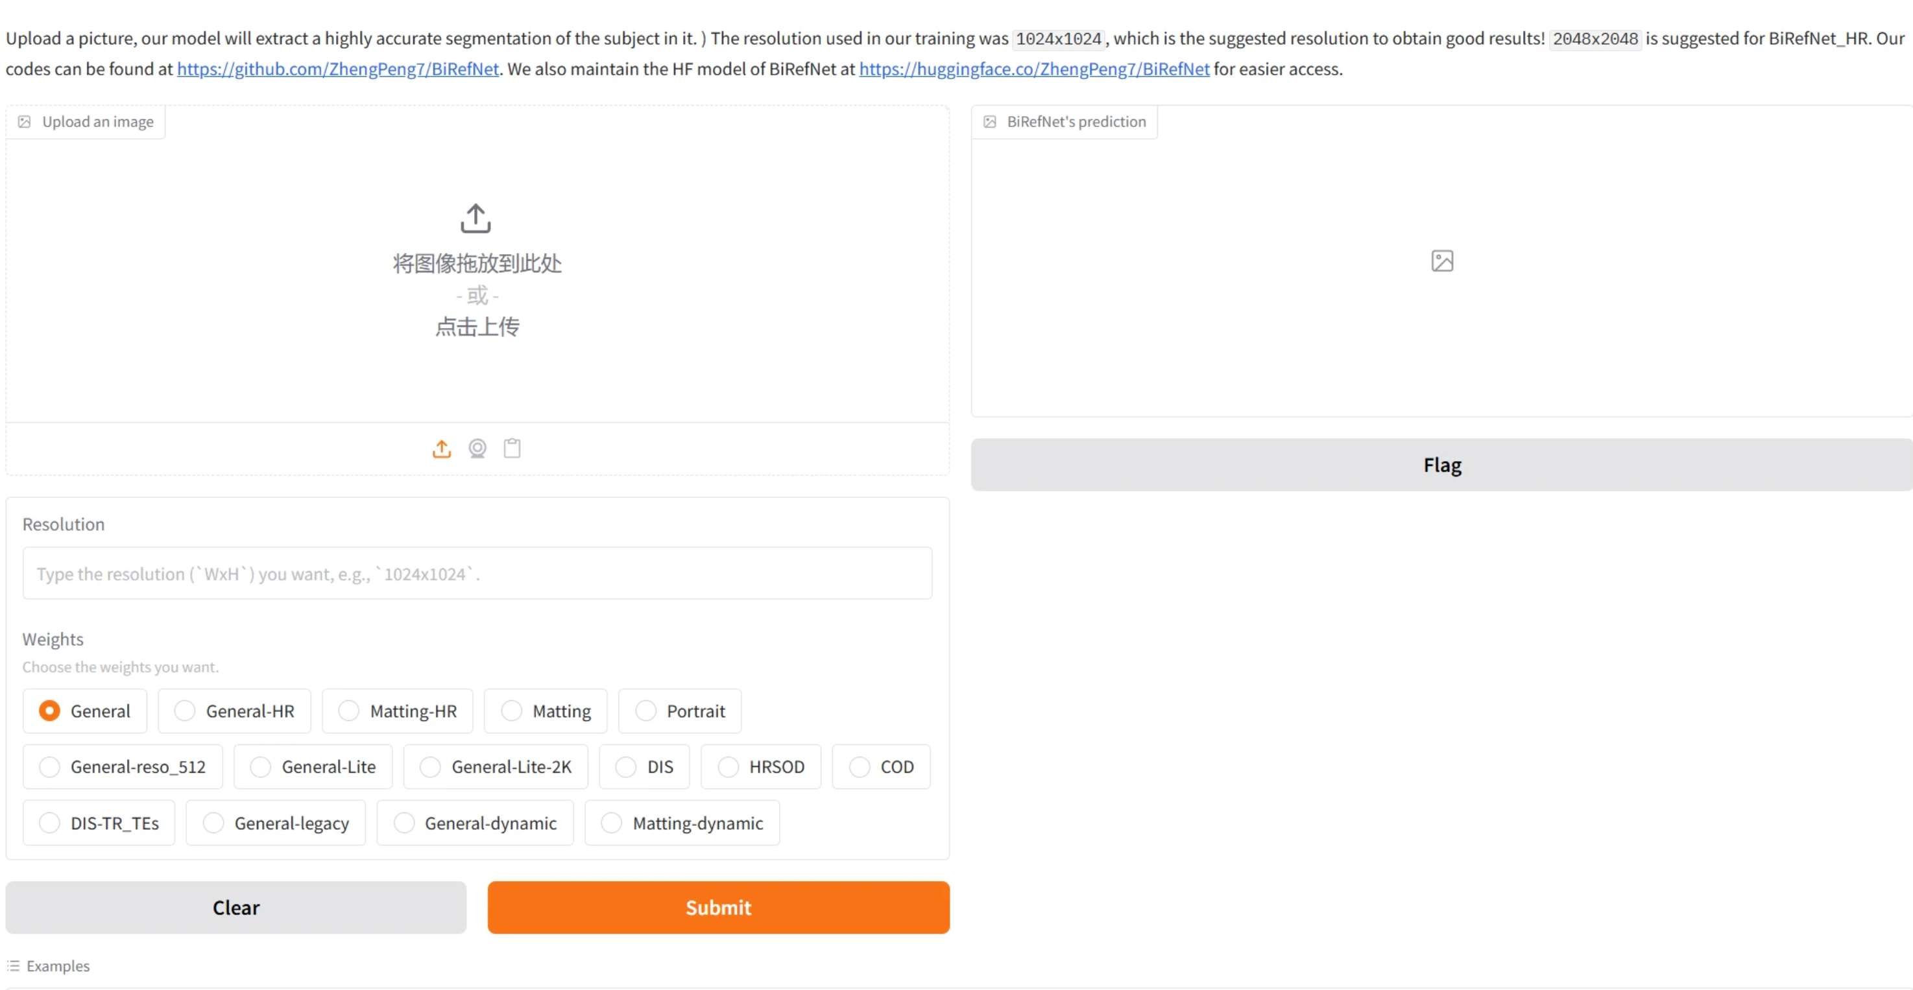Click the image placeholder icon in prediction panel
The width and height of the screenshot is (1913, 990).
coord(1442,261)
